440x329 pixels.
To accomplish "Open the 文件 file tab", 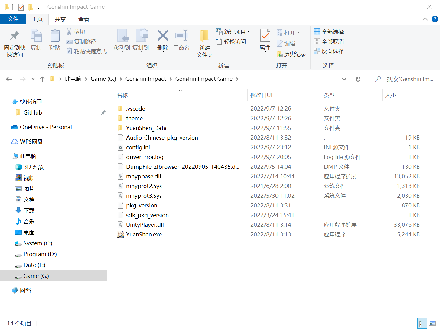I will (x=13, y=19).
